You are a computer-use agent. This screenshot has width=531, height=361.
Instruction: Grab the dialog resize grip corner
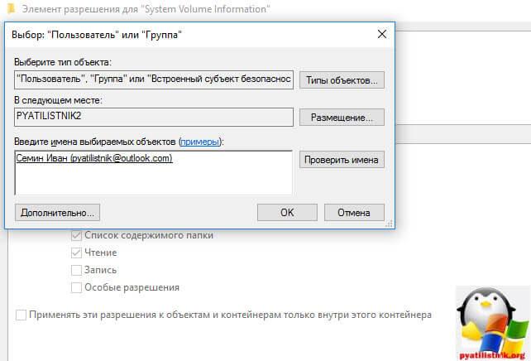(x=390, y=224)
